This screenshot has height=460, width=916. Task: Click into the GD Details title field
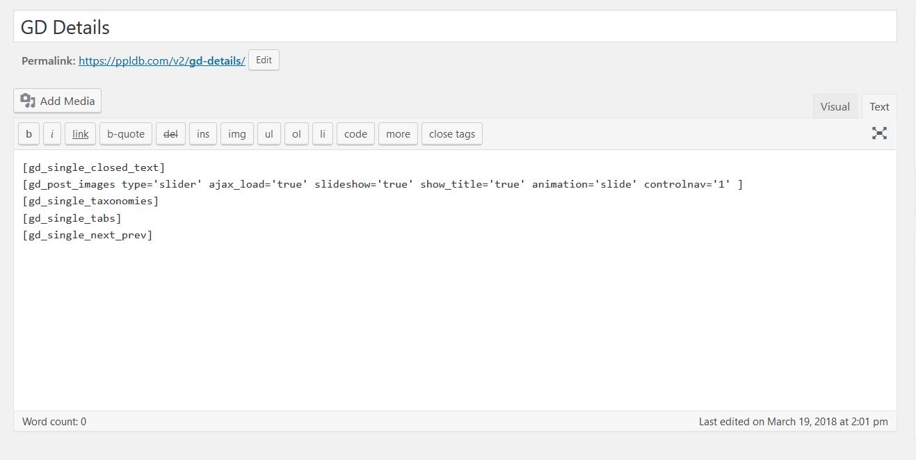point(455,27)
